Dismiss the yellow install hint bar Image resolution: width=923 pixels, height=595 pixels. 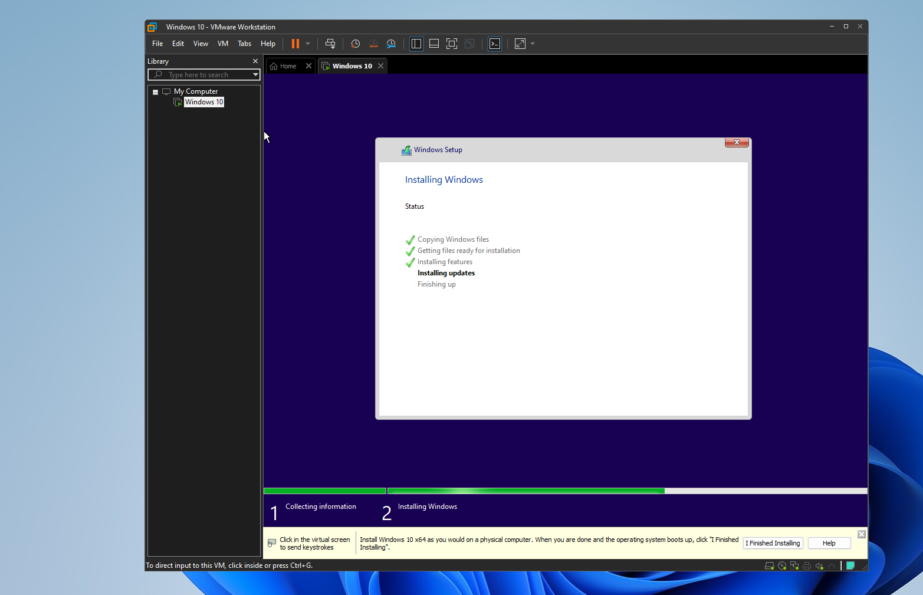pyautogui.click(x=862, y=534)
